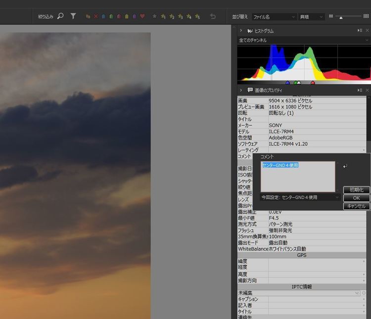Open the 昇順 sort order dropdown
Image resolution: width=371 pixels, height=319 pixels.
pyautogui.click(x=311, y=17)
